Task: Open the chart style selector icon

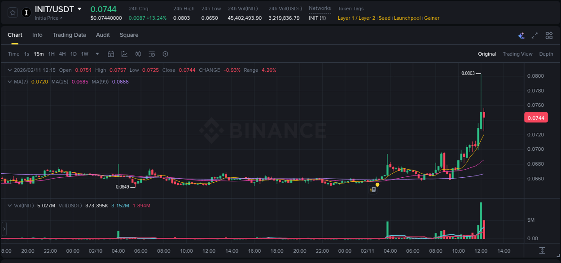Action: pyautogui.click(x=124, y=54)
